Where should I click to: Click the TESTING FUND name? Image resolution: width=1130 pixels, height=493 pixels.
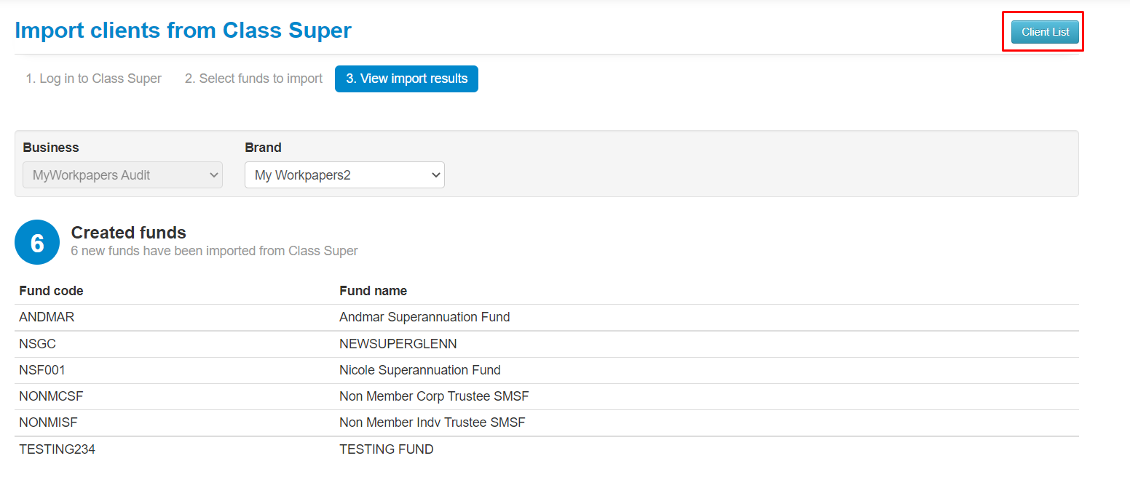387,449
